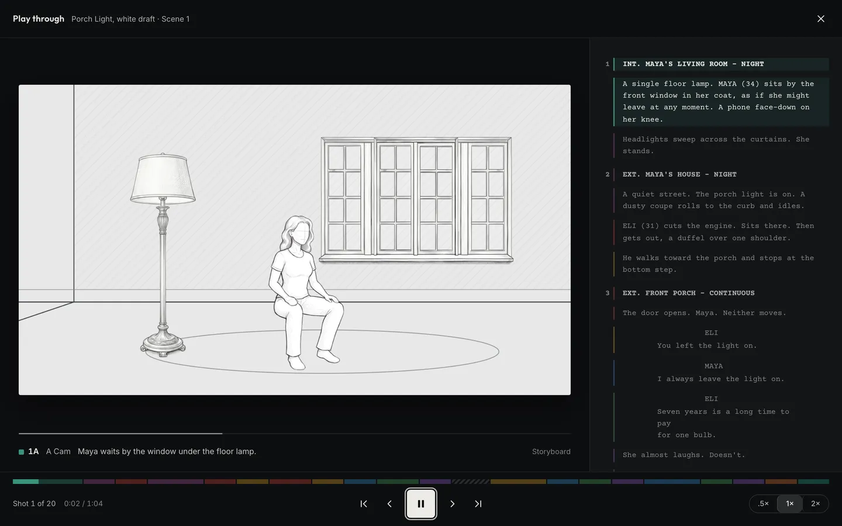Set playback speed to .5×

pyautogui.click(x=763, y=504)
